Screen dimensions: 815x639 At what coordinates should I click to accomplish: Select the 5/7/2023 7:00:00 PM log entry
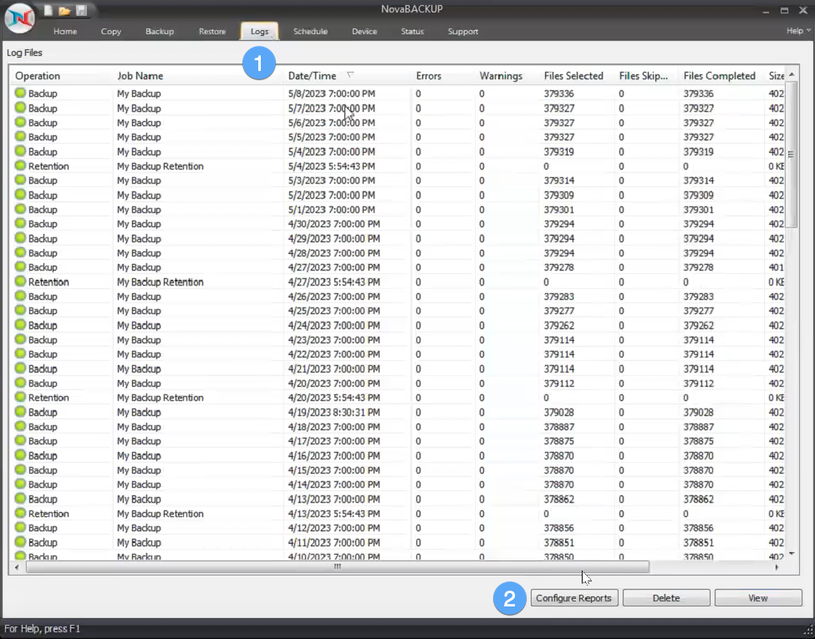(397, 108)
